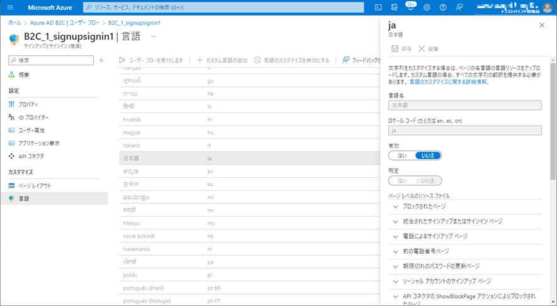
Task: Click the ユーザー属性 card icon
Action: click(12, 130)
